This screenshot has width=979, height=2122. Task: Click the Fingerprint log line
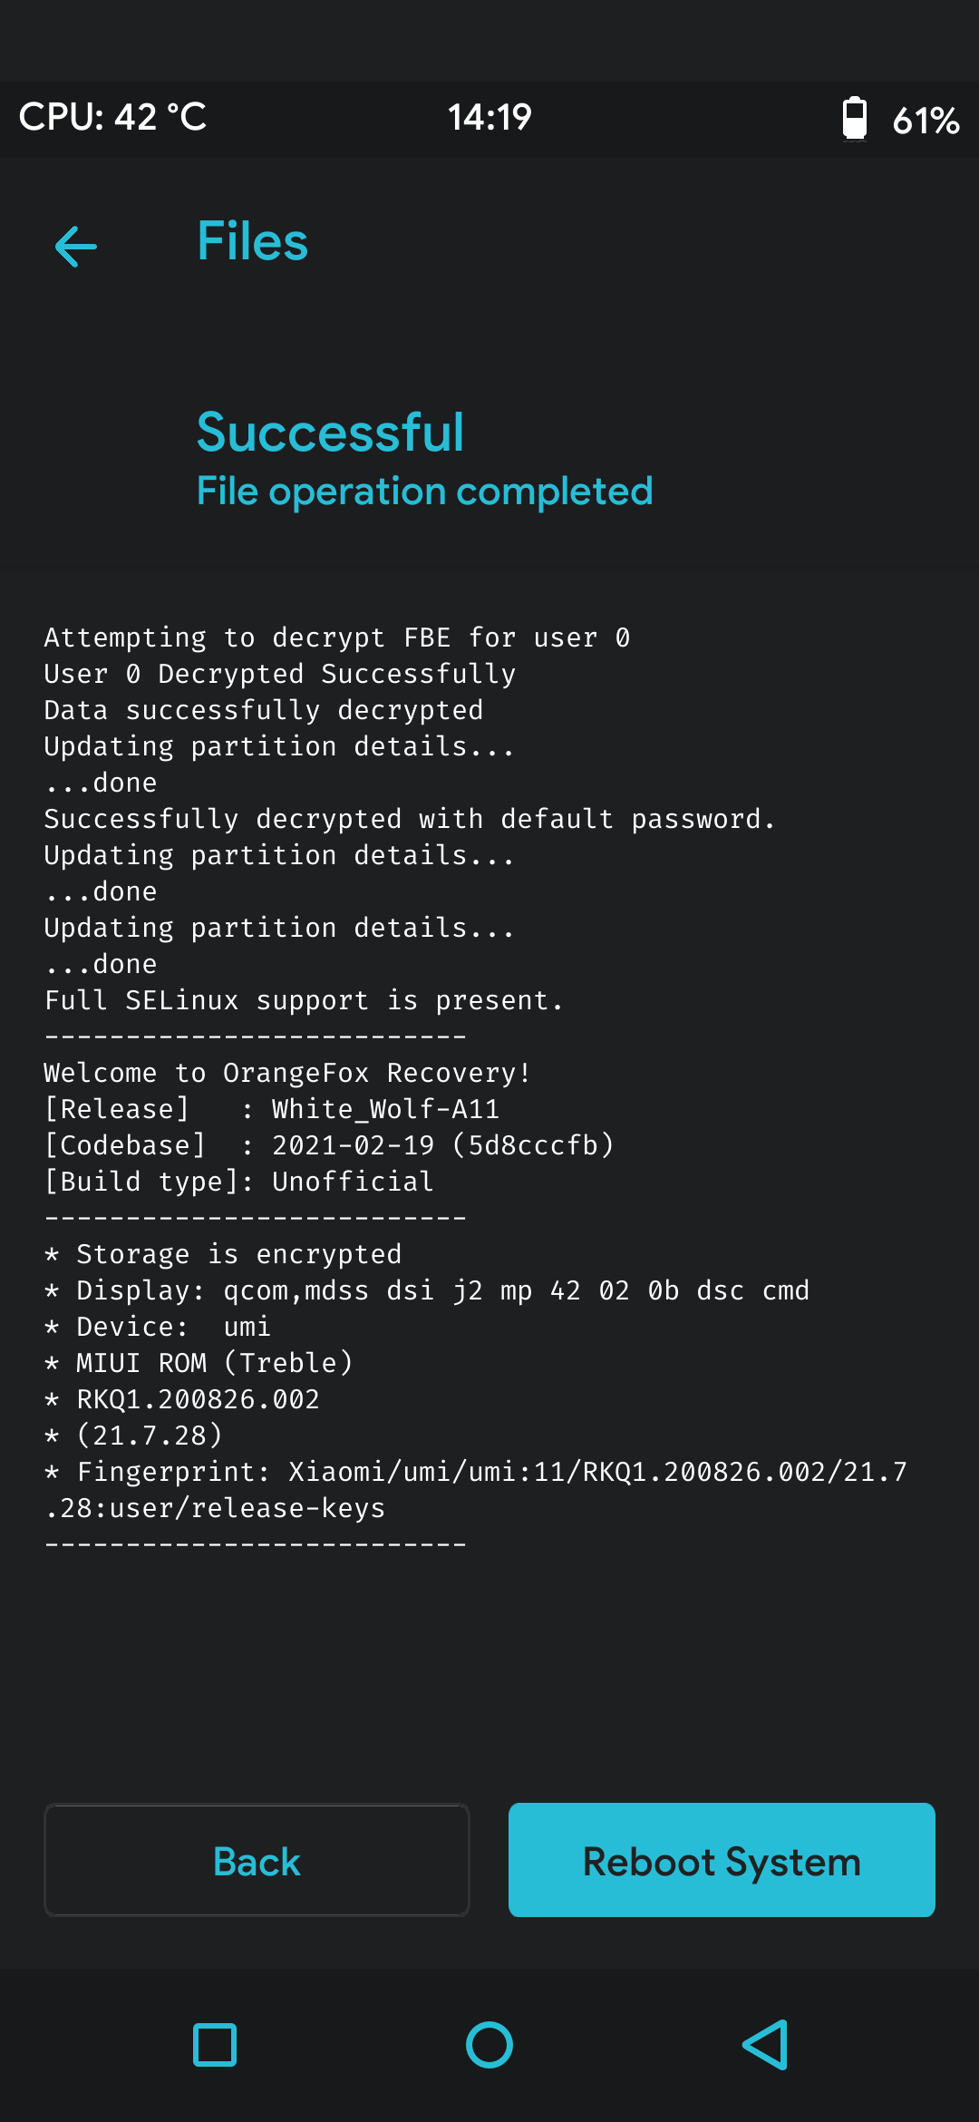(476, 1490)
